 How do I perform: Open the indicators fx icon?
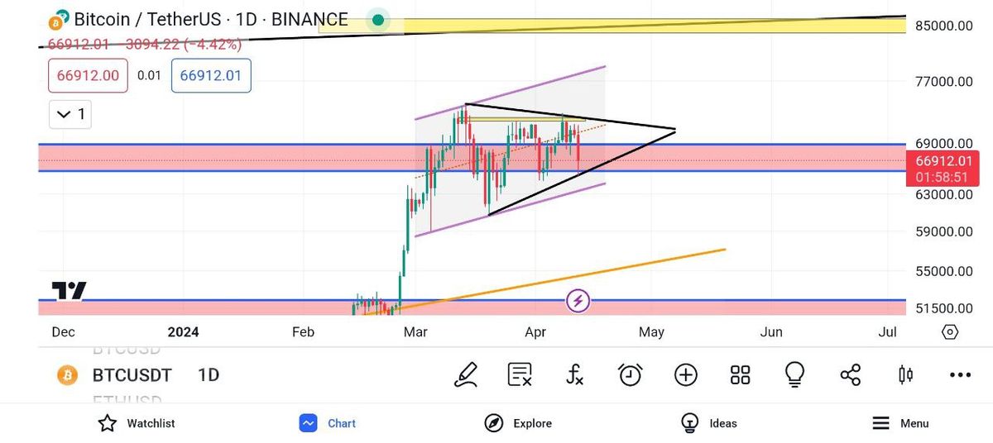[x=575, y=374]
